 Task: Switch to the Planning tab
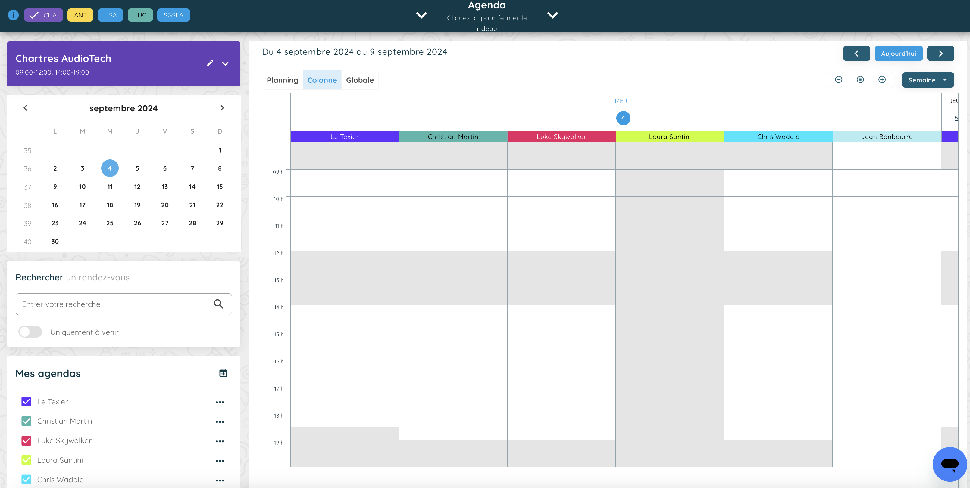click(x=282, y=80)
